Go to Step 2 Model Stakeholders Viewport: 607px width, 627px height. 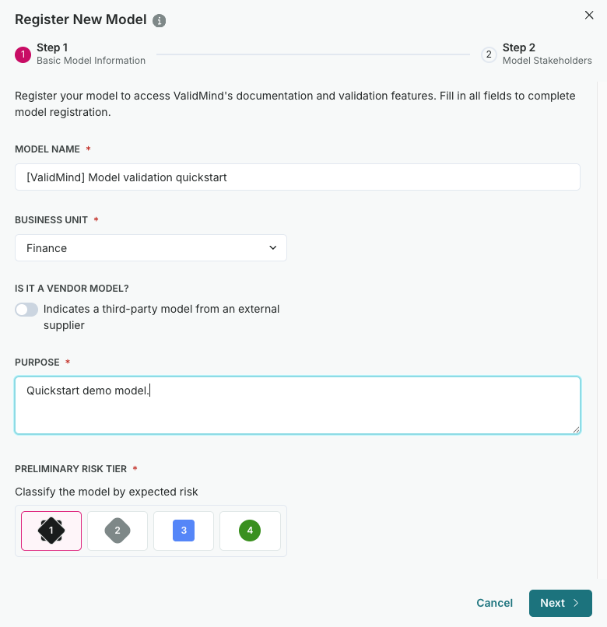[536, 54]
